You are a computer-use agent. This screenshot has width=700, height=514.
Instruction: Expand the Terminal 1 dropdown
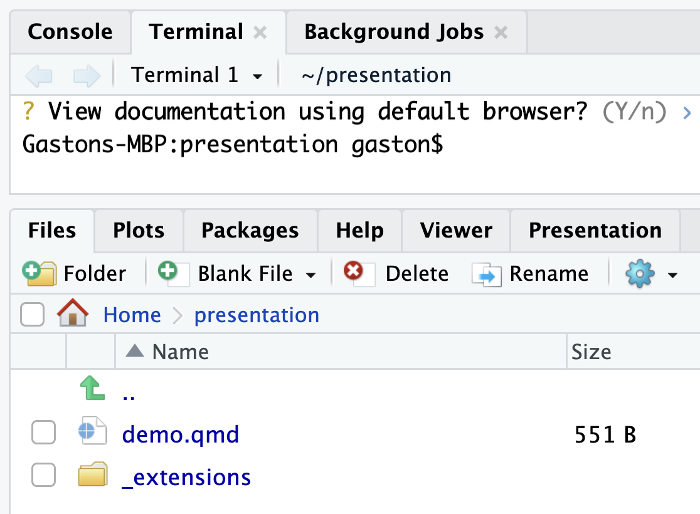(257, 76)
